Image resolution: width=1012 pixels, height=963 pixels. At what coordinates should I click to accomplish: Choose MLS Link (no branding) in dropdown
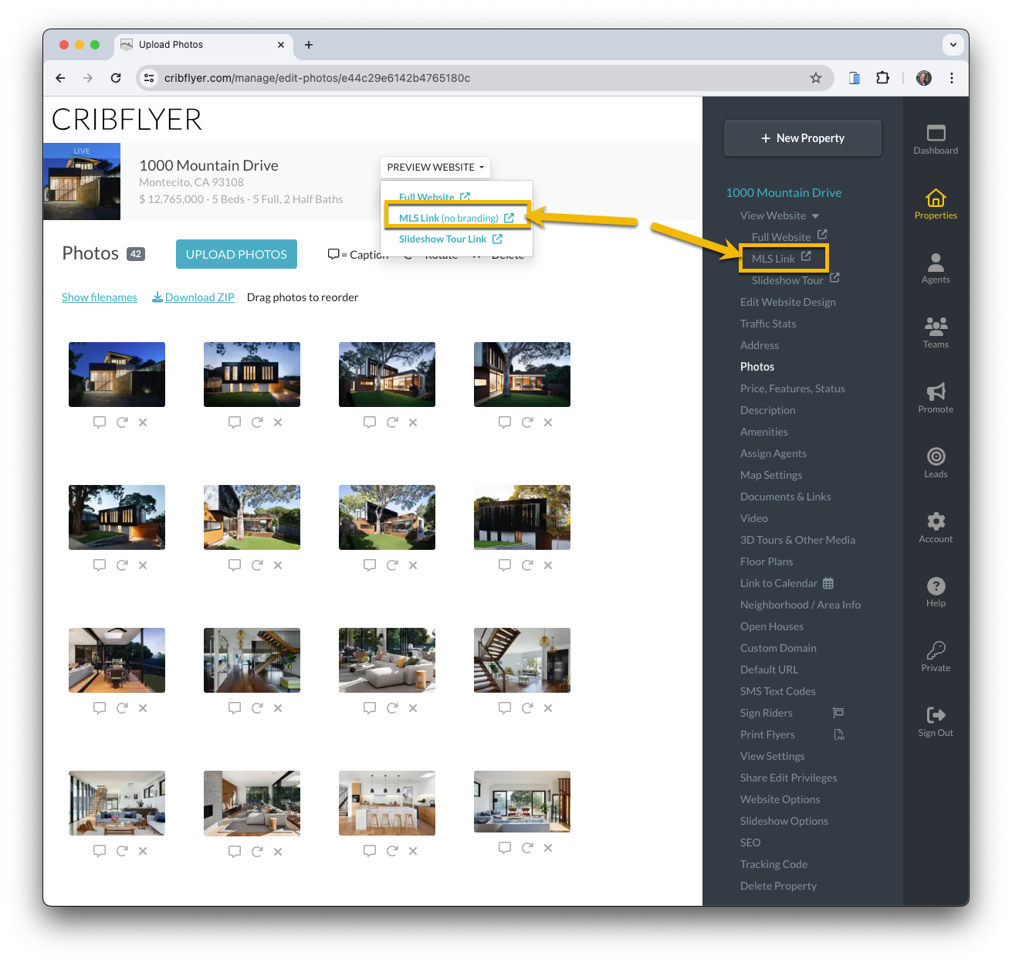[455, 218]
